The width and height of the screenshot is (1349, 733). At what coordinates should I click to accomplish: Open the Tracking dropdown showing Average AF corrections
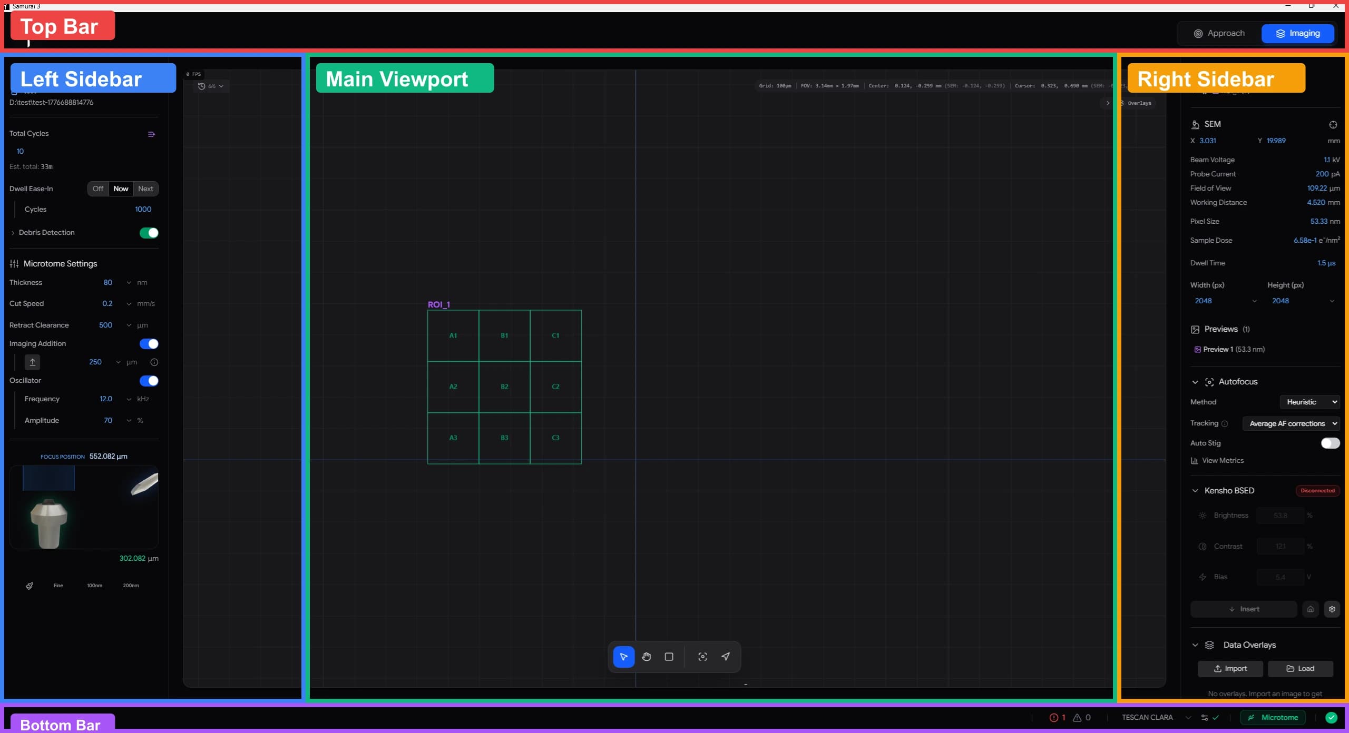click(1291, 424)
